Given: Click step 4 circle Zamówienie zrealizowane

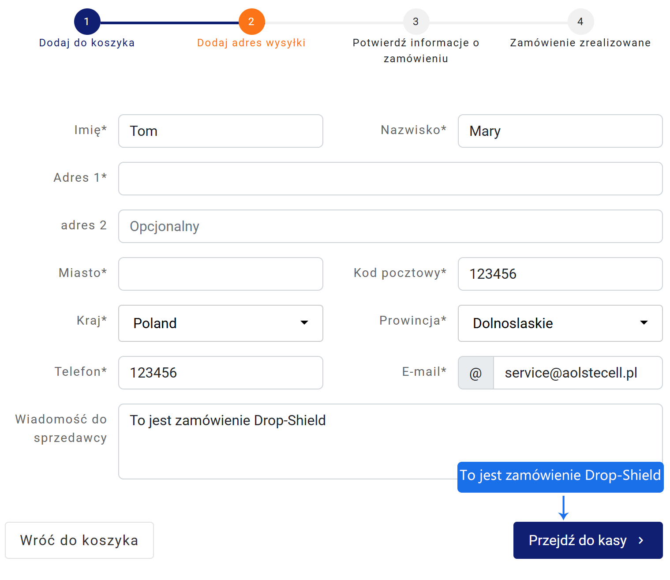Looking at the screenshot, I should click(x=580, y=22).
